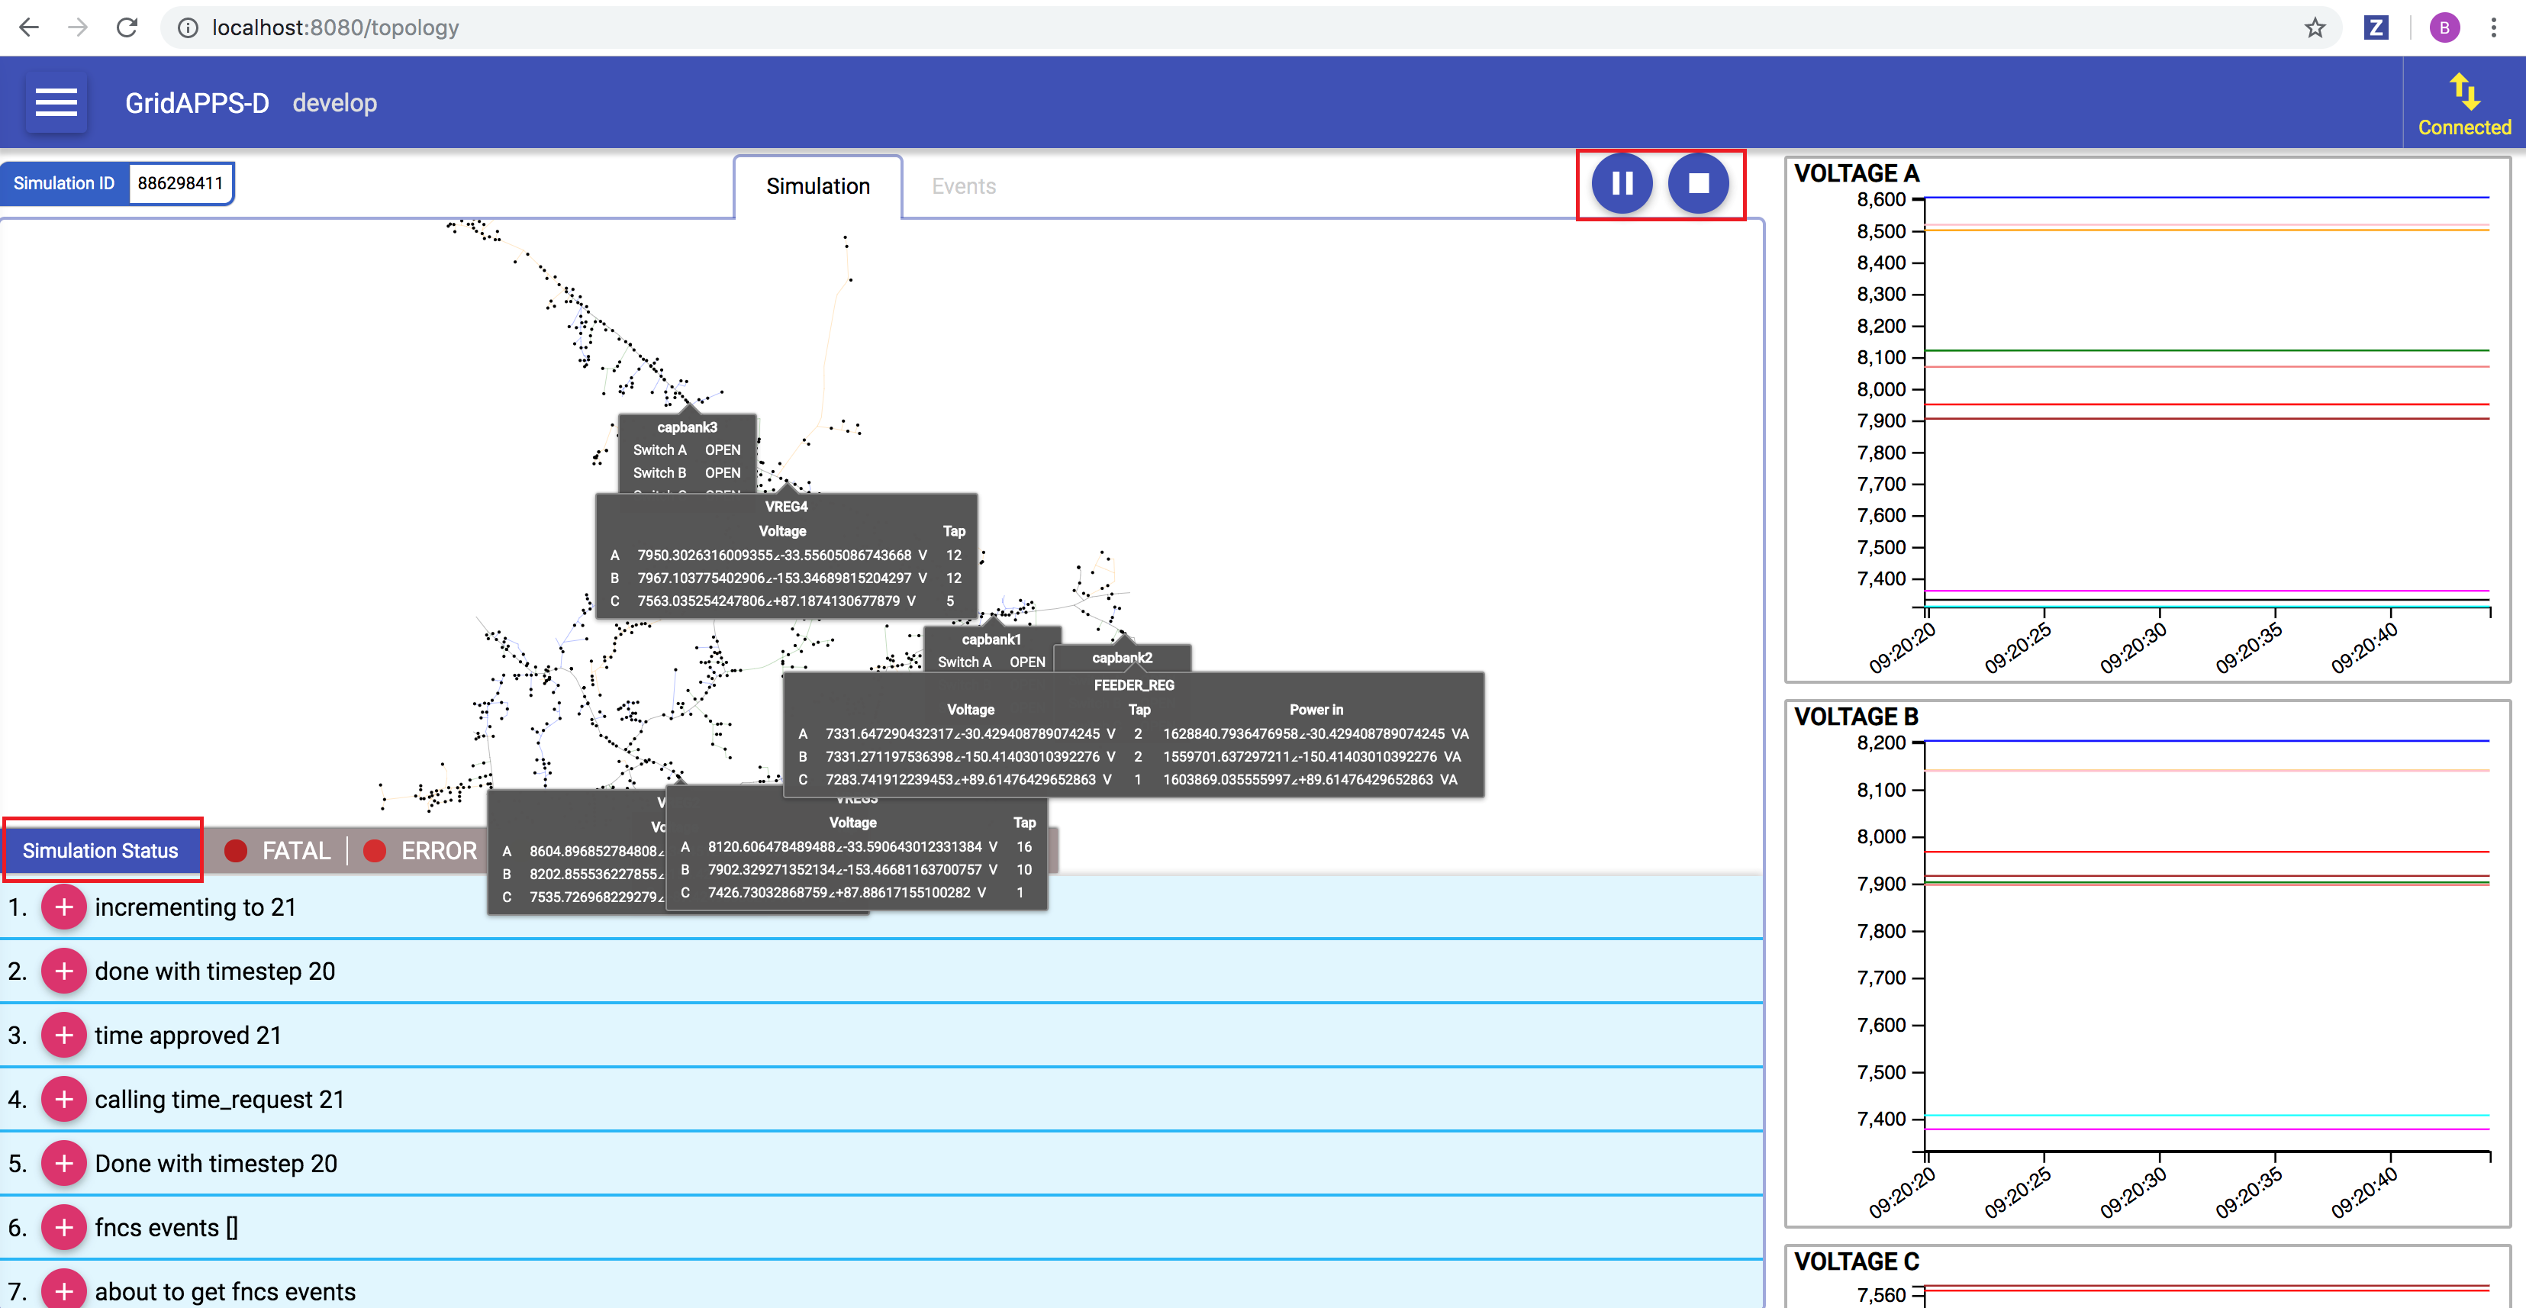Click FEEDER_REG phase A power value

[1315, 733]
